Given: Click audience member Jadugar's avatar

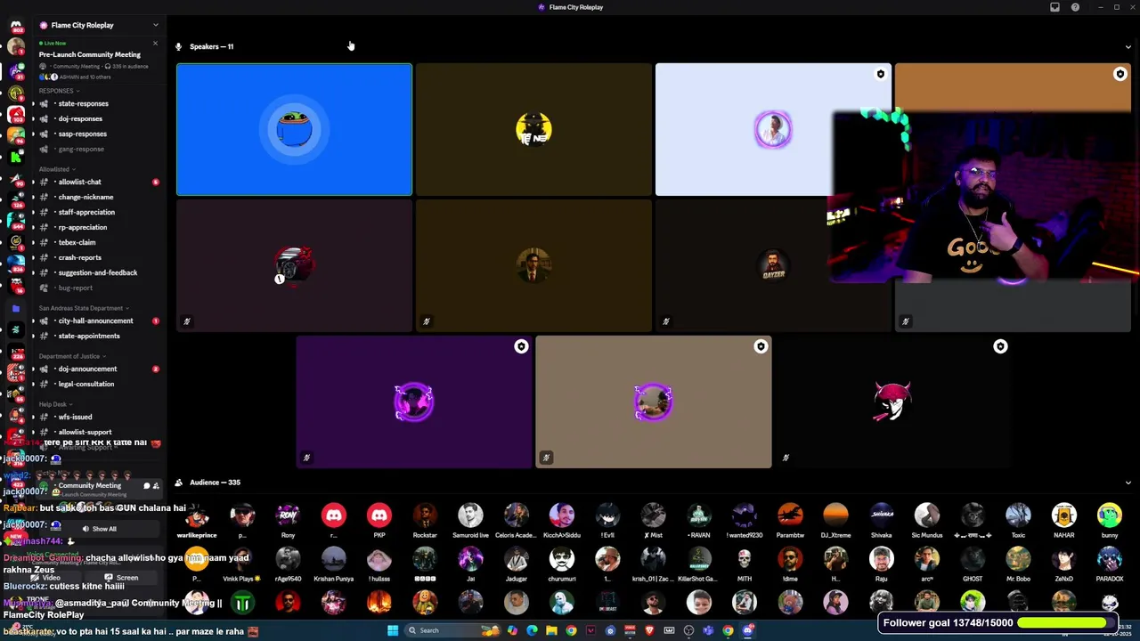Looking at the screenshot, I should [517, 559].
